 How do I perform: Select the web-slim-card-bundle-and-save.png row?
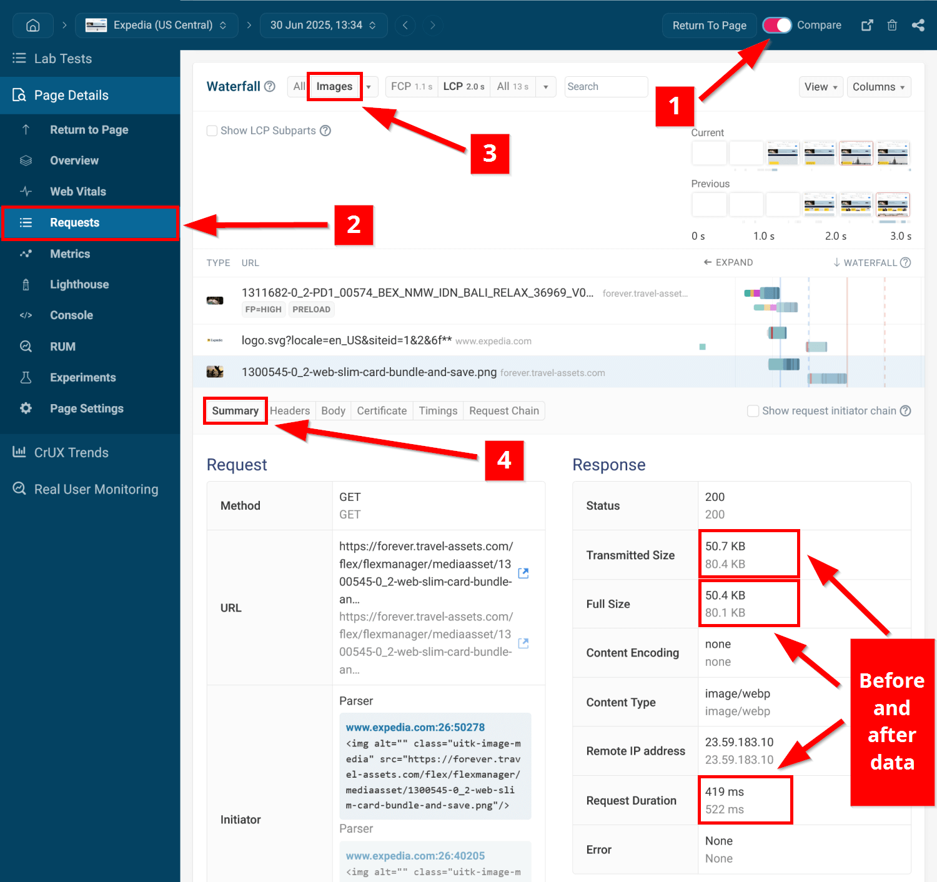[558, 372]
